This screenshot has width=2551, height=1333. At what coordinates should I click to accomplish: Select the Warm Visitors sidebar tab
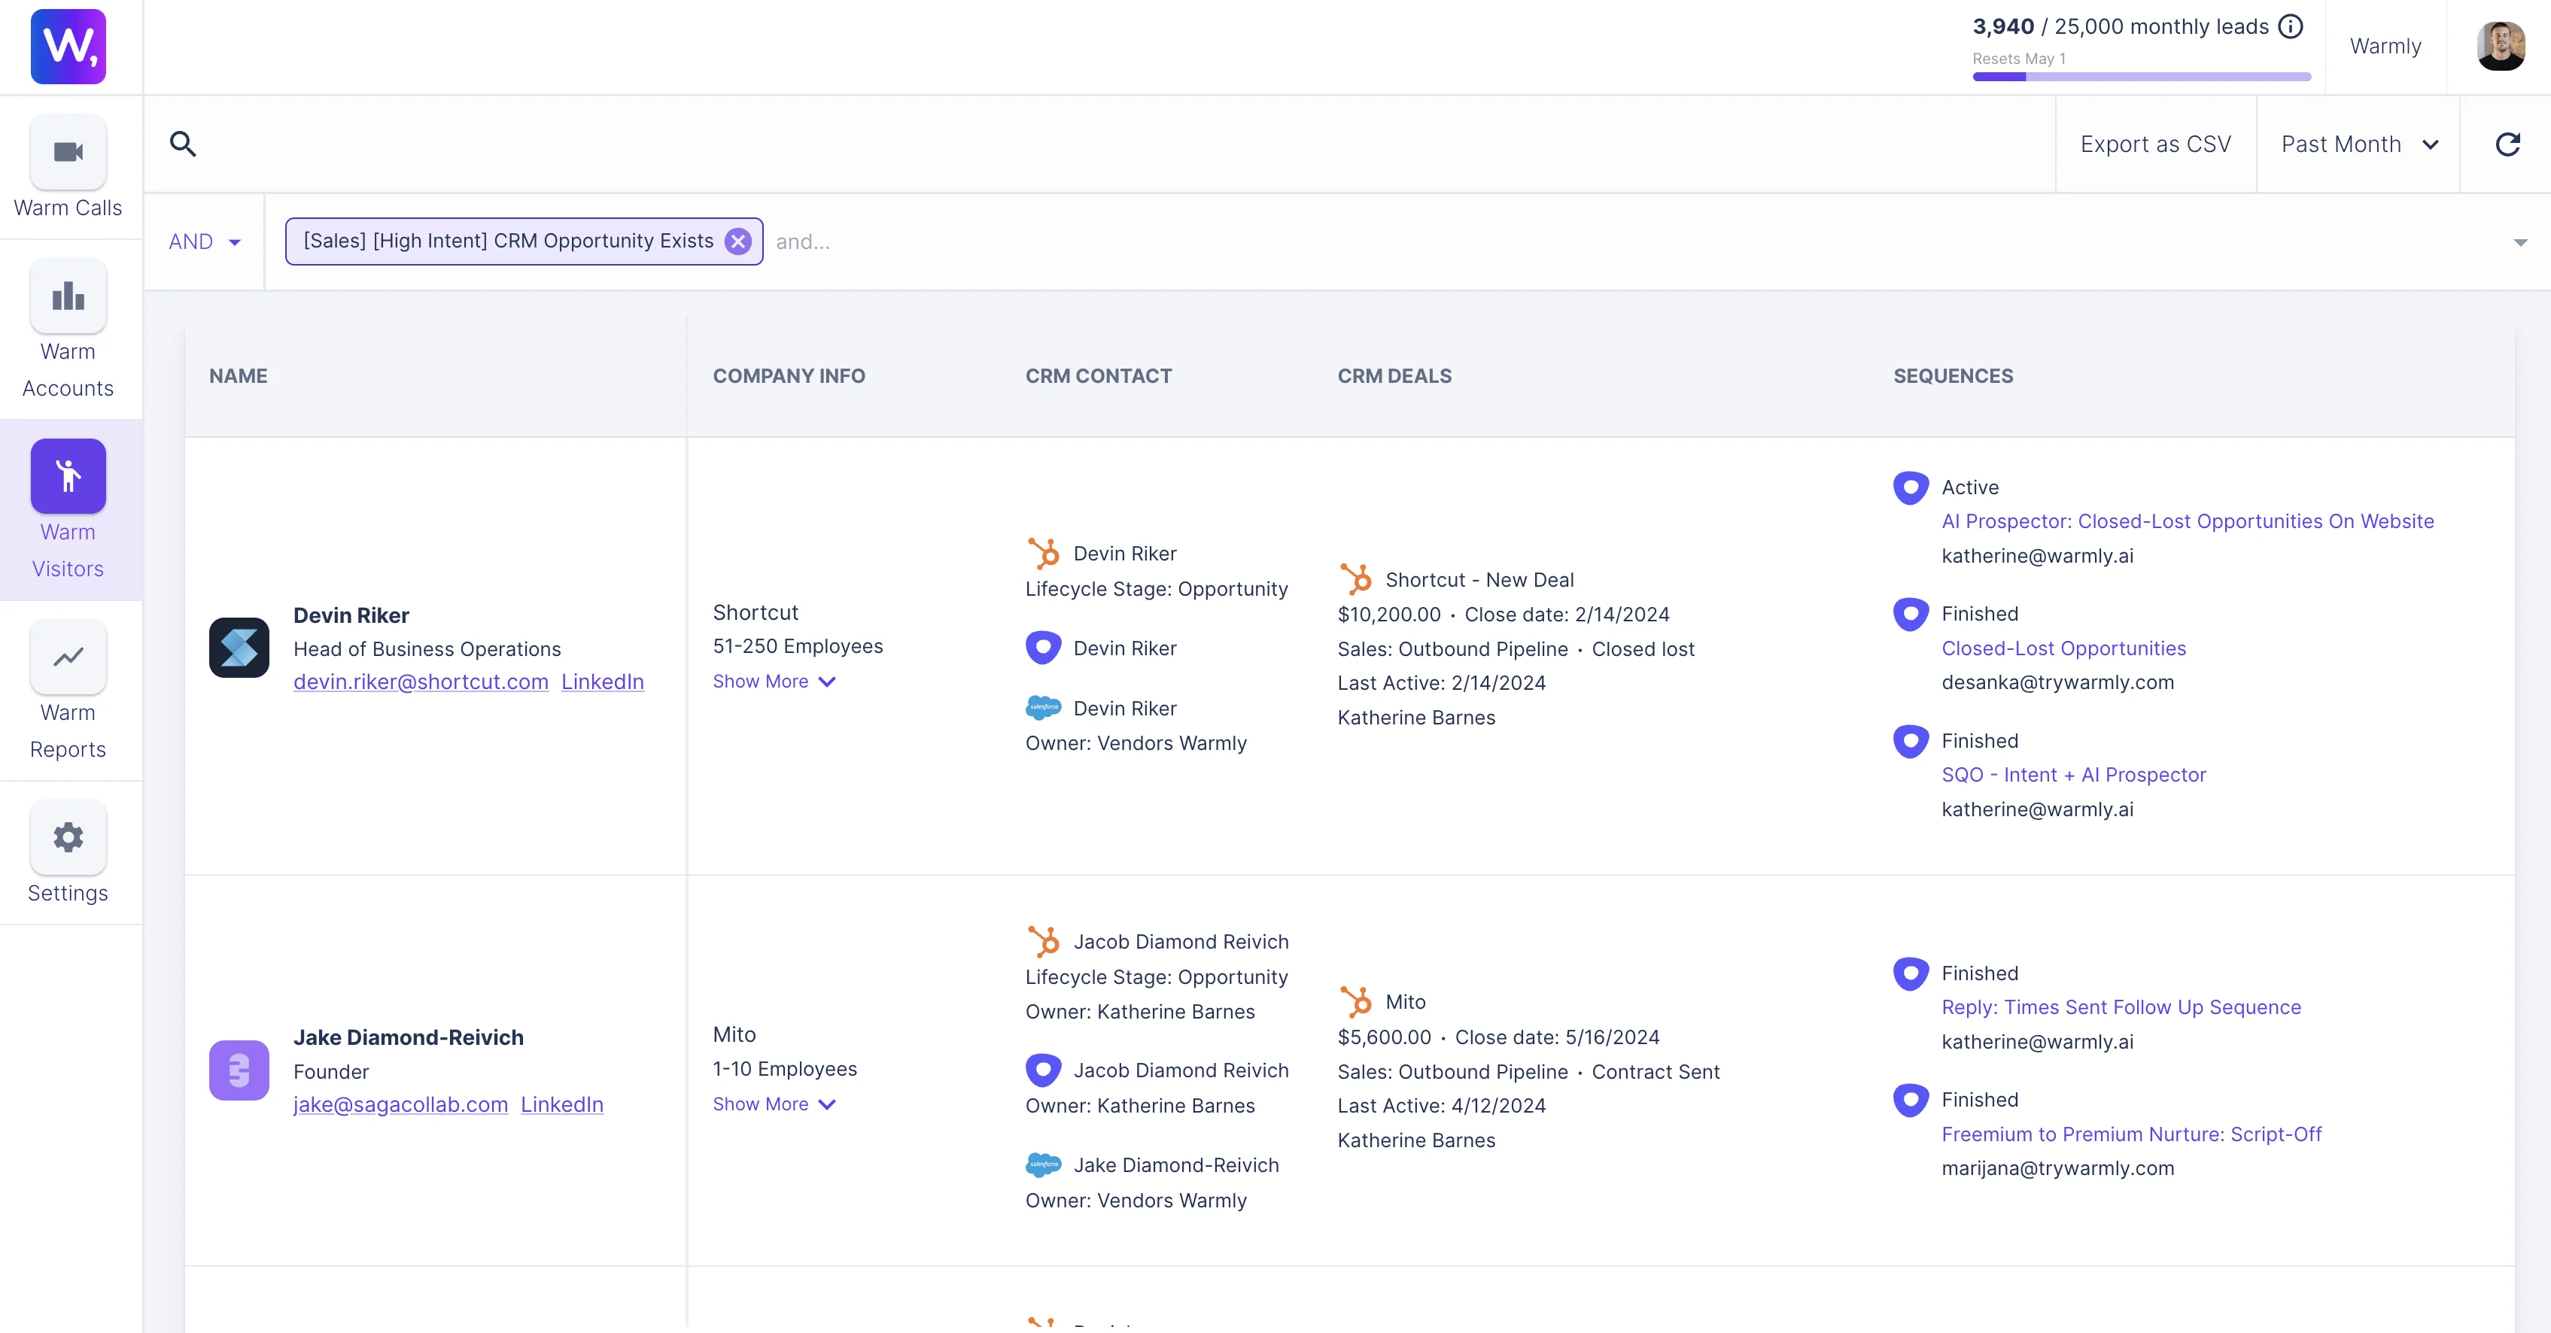click(68, 511)
